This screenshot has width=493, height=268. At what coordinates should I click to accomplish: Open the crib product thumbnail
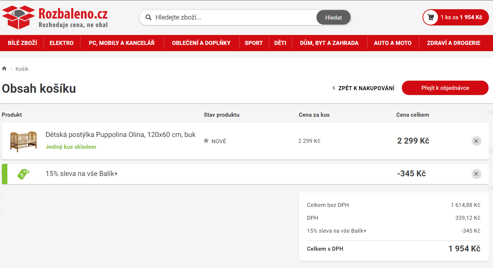(23, 141)
